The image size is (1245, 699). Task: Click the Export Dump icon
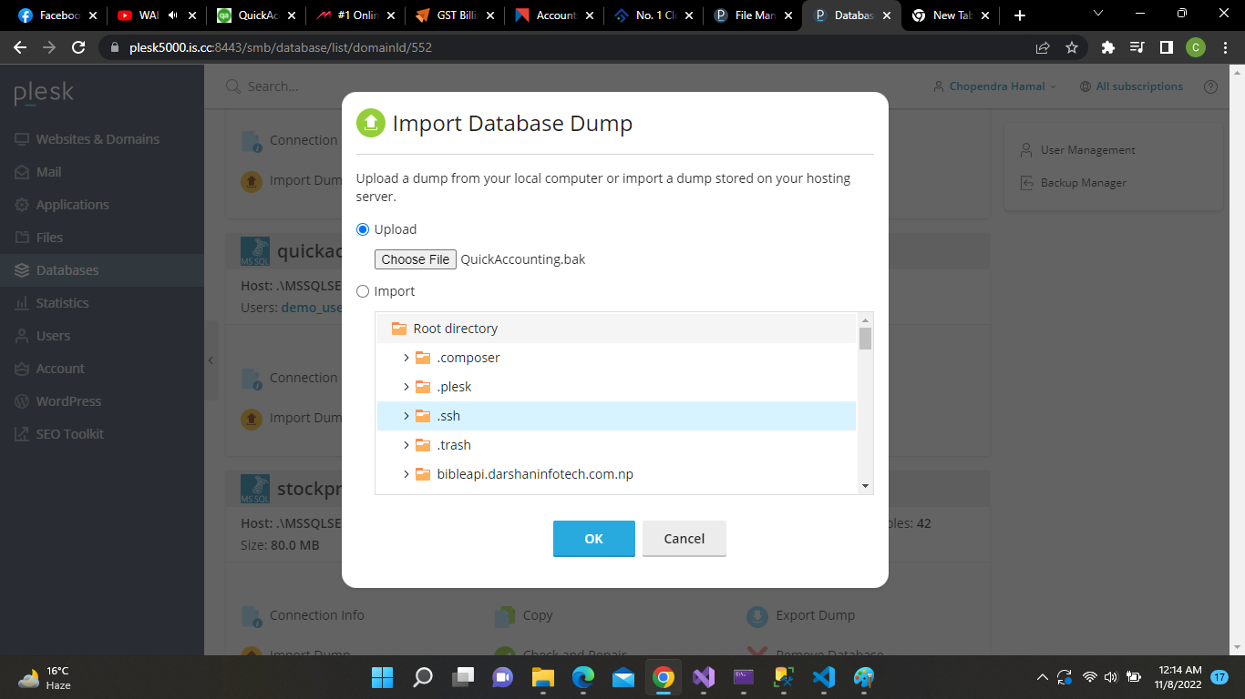pos(757,616)
